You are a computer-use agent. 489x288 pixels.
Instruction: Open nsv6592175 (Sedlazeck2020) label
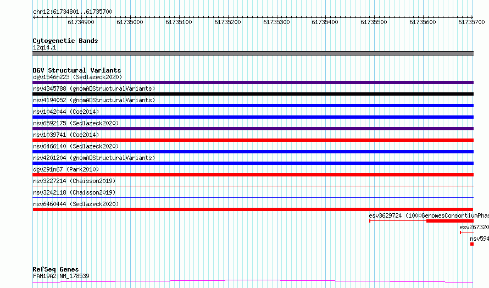point(76,123)
